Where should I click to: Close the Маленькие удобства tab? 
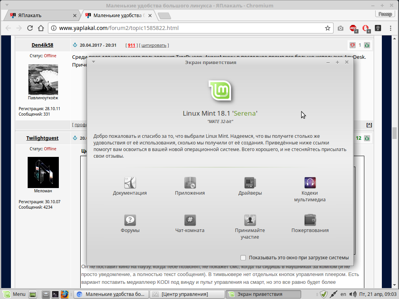point(150,16)
